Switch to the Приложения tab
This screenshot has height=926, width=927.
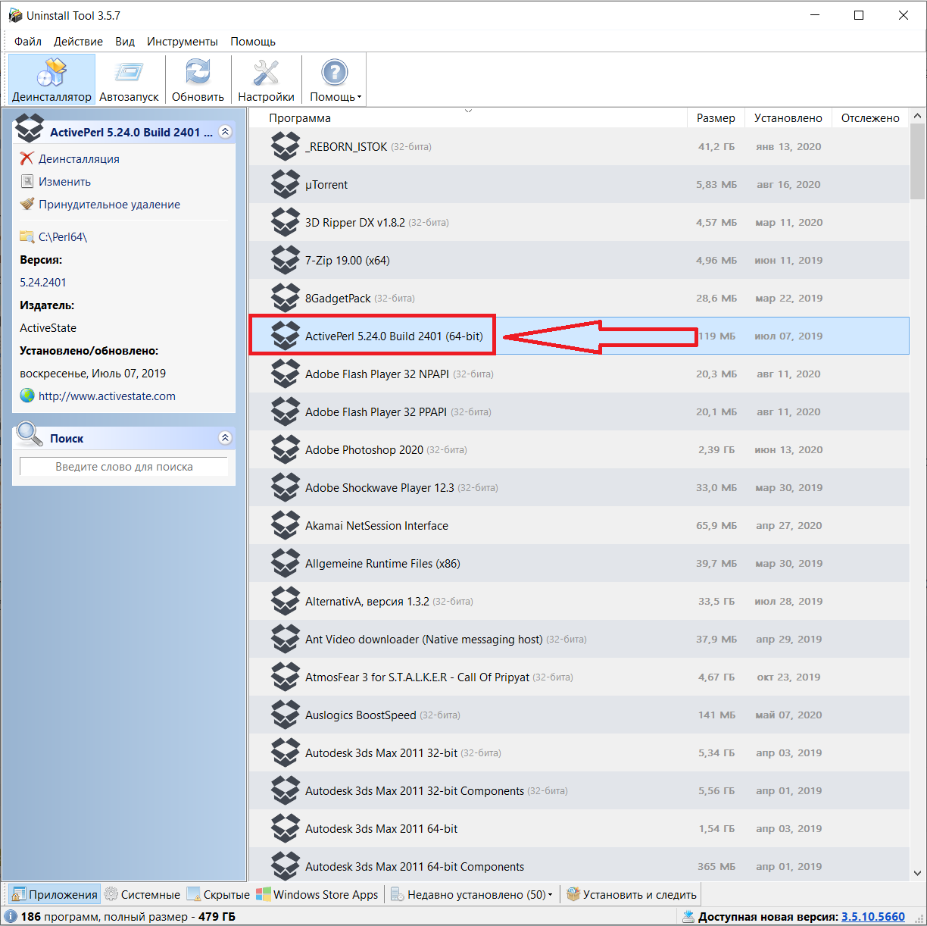pos(55,895)
